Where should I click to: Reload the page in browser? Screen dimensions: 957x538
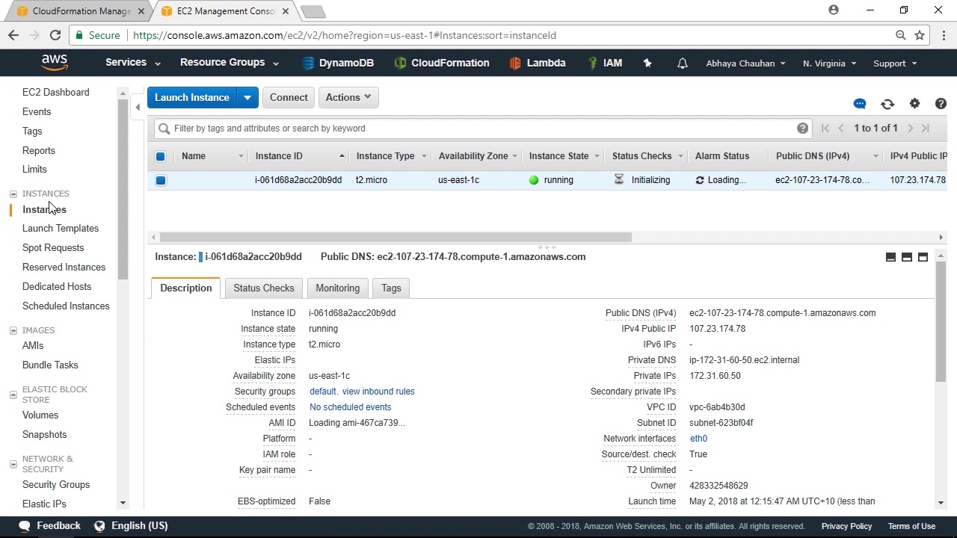pos(55,35)
